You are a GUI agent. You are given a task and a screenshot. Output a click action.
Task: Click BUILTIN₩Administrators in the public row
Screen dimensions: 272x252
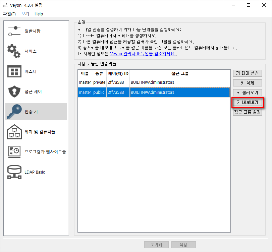(x=152, y=92)
